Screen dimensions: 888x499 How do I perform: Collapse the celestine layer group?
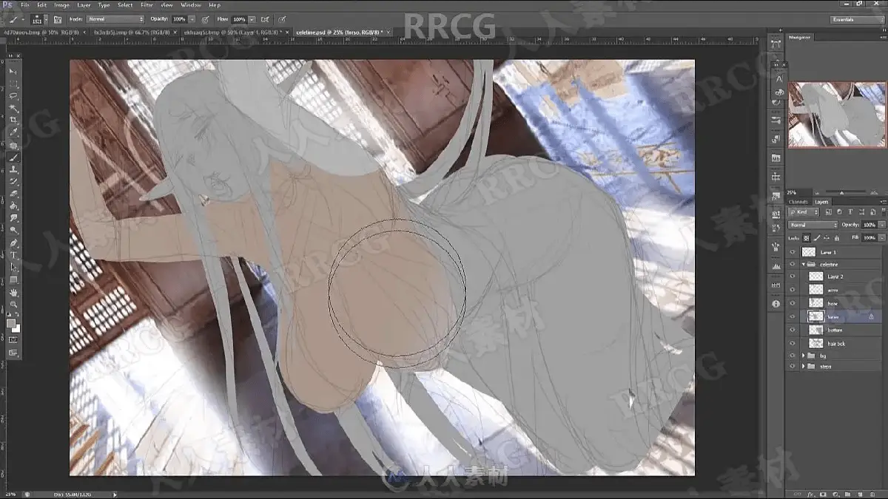[x=804, y=264]
